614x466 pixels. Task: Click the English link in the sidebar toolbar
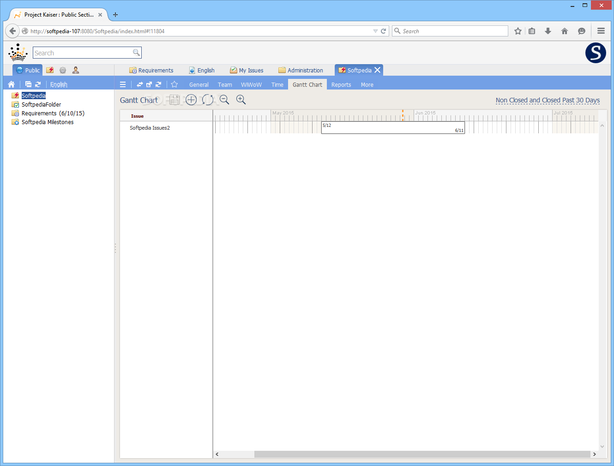[59, 84]
